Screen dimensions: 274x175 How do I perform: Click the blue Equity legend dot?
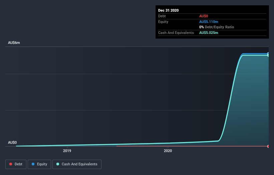click(x=33, y=164)
